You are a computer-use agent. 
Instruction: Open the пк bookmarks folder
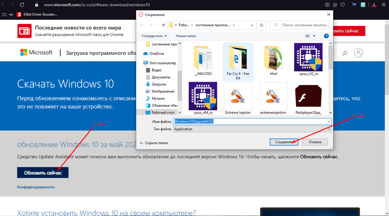(8, 14)
